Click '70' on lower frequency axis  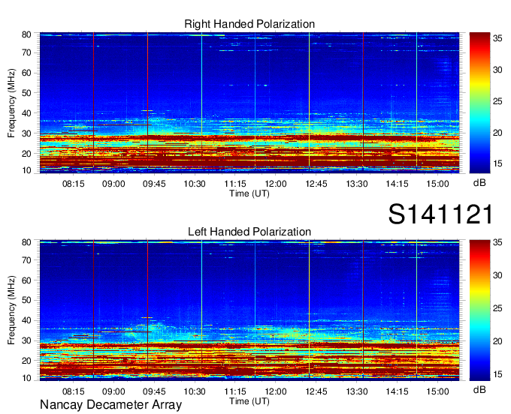(x=26, y=260)
